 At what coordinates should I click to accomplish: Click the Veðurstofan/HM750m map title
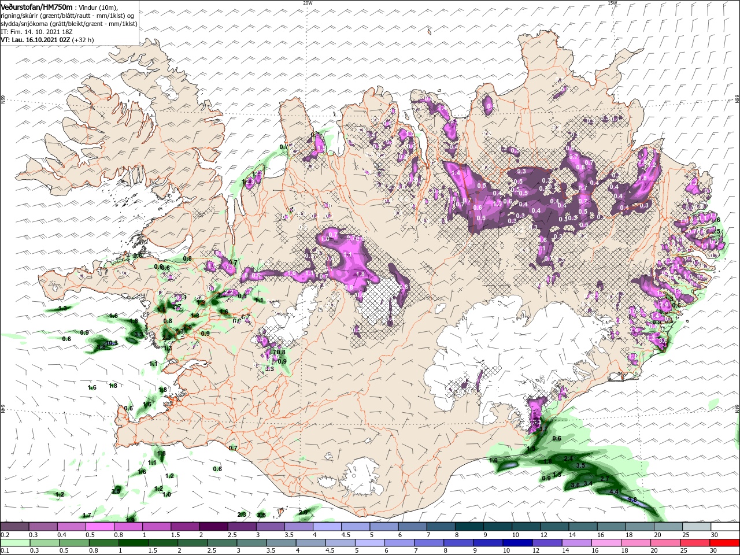pos(36,6)
